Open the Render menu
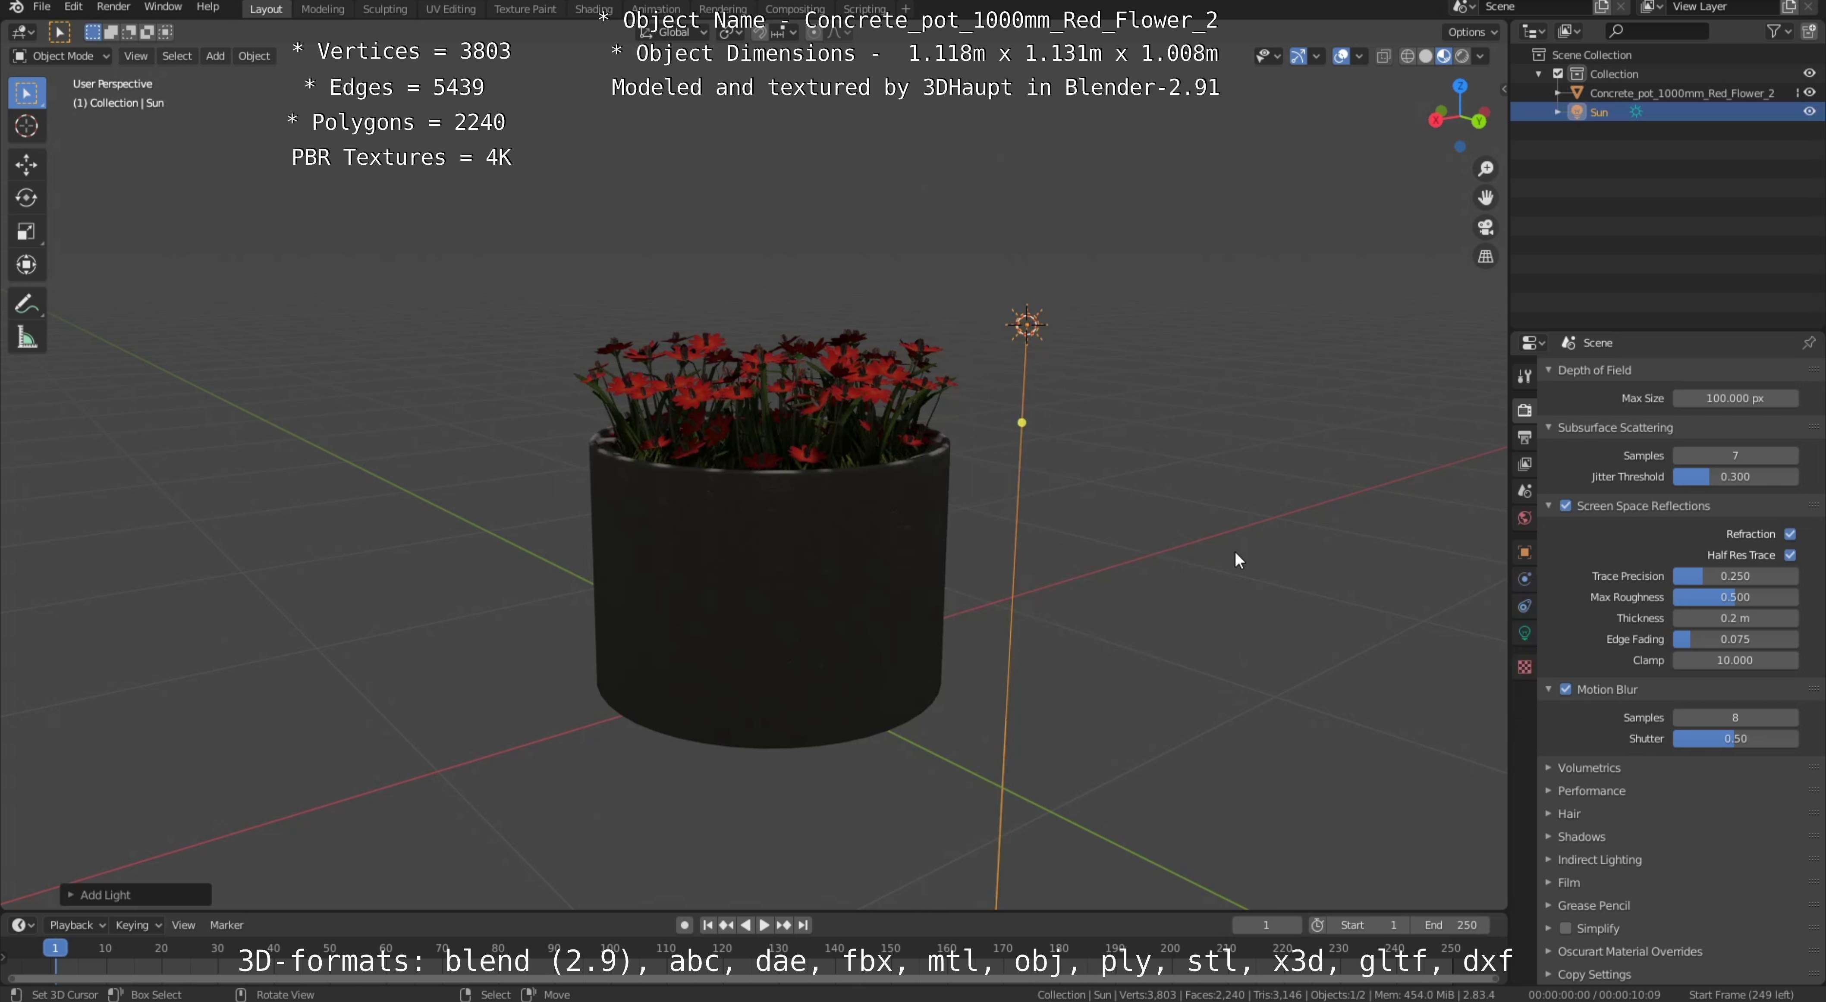 pyautogui.click(x=113, y=7)
